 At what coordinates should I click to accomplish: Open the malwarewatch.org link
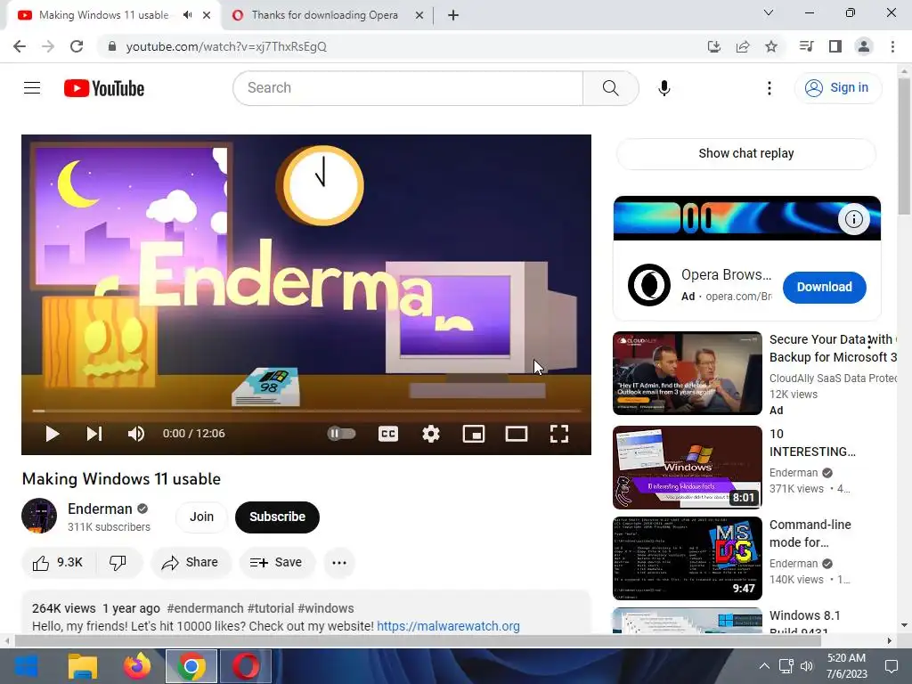tap(448, 626)
